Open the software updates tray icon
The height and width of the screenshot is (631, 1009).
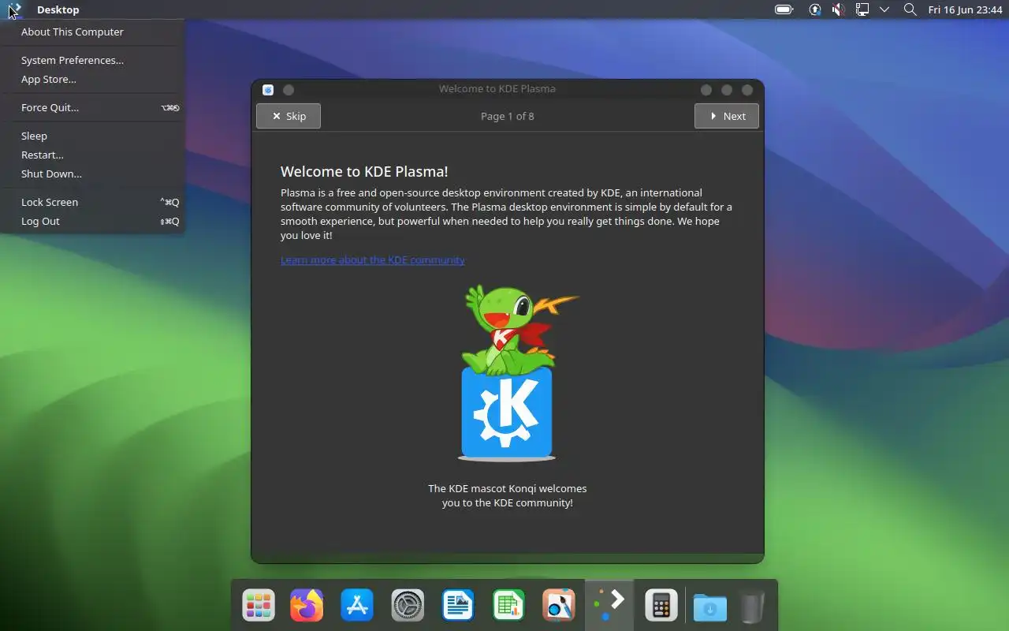(x=815, y=9)
